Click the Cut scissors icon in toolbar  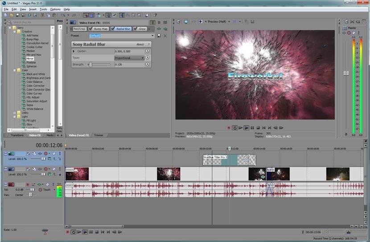[x=42, y=15]
